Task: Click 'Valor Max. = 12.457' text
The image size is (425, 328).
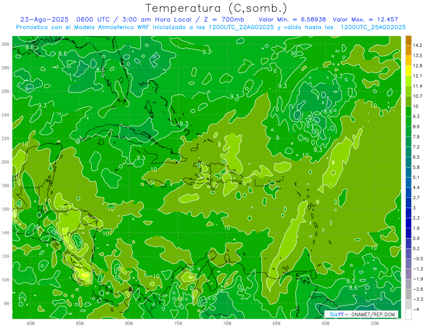Action: pos(365,19)
